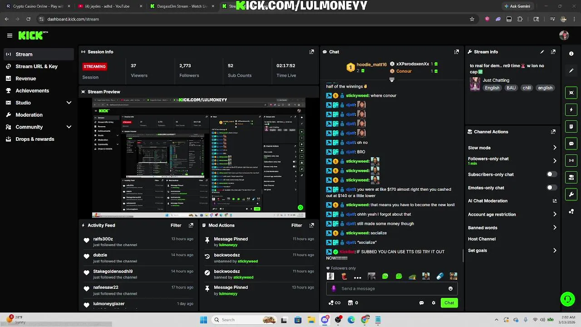
Task: Click the info circle in right rail
Action: click(x=571, y=54)
